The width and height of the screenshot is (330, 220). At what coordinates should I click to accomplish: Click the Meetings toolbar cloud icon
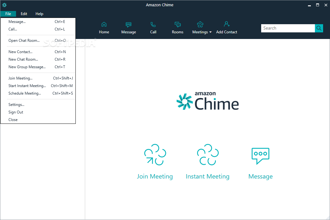click(x=200, y=25)
